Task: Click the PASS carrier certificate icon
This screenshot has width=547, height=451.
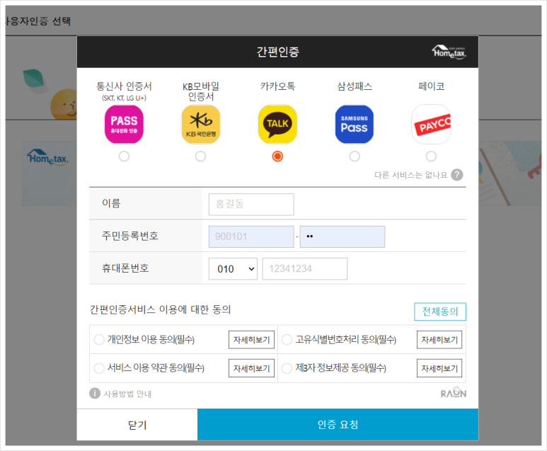Action: [124, 125]
